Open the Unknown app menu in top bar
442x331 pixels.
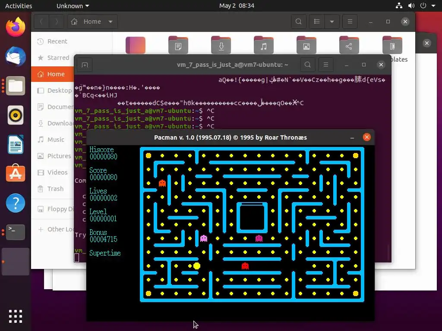coord(73,6)
